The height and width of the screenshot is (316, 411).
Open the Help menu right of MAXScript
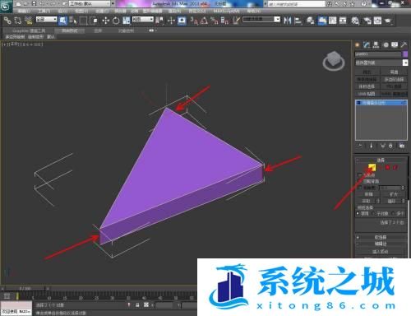coord(254,12)
